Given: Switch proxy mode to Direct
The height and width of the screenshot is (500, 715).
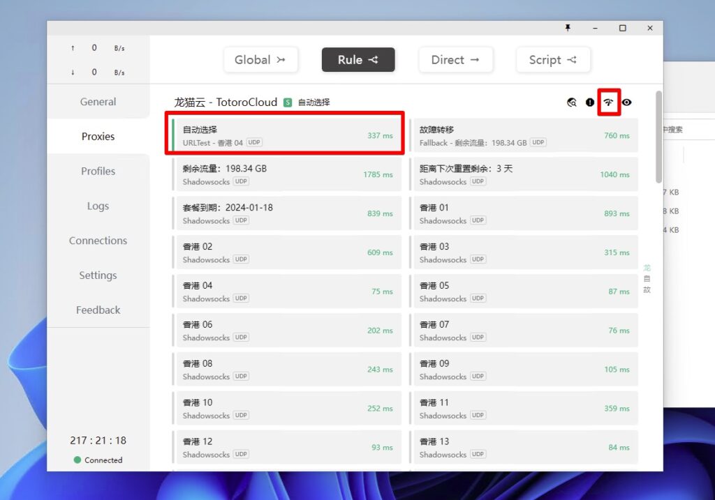Looking at the screenshot, I should (x=455, y=60).
